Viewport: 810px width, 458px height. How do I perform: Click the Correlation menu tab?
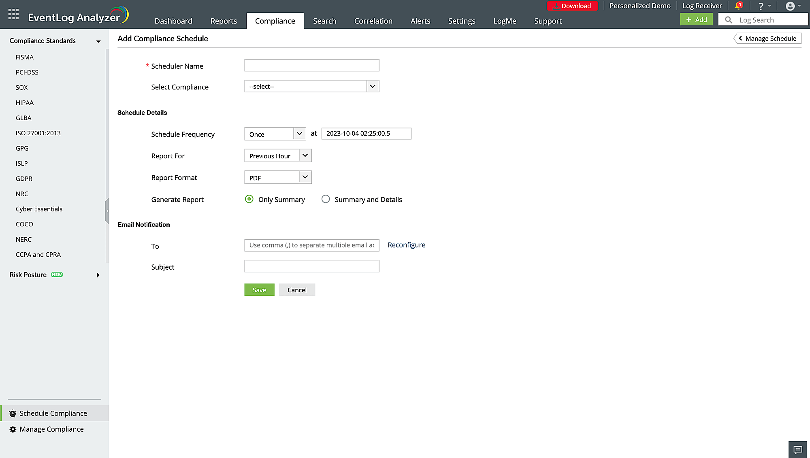(373, 21)
